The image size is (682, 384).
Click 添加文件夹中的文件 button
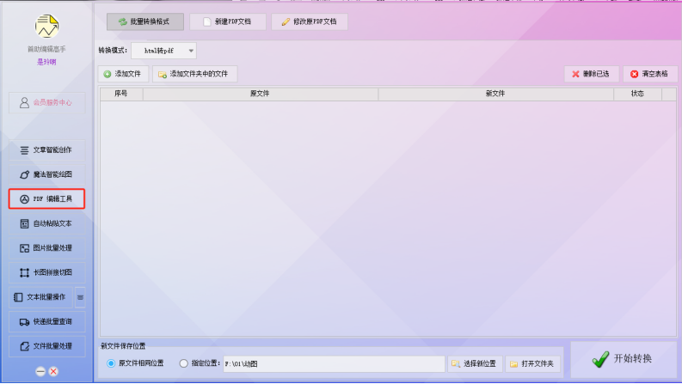click(194, 74)
